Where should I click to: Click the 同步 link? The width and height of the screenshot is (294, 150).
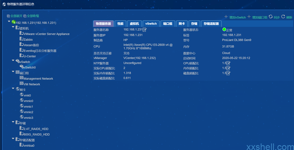pos(277,17)
